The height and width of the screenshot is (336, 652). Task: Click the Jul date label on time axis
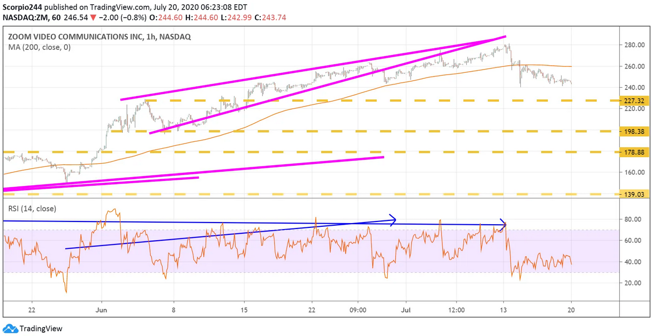point(405,310)
